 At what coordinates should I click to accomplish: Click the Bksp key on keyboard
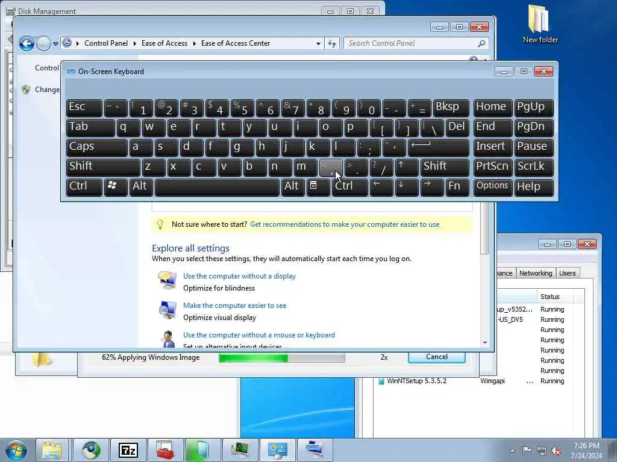coord(451,108)
